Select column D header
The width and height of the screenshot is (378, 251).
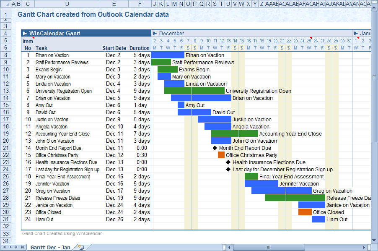coord(67,3)
